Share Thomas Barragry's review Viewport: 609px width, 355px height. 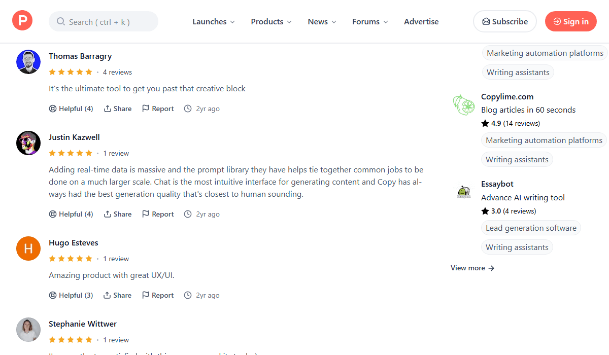pos(118,109)
